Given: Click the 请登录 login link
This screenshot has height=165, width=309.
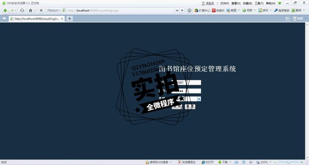Looking at the screenshot, I should (x=209, y=3).
